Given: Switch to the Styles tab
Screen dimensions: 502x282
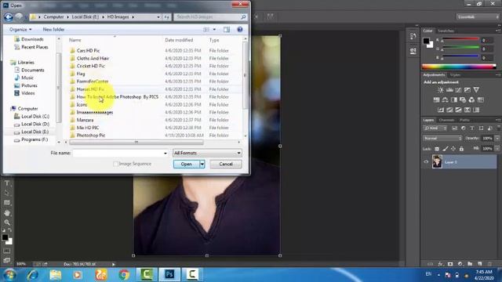Looking at the screenshot, I should pos(455,75).
